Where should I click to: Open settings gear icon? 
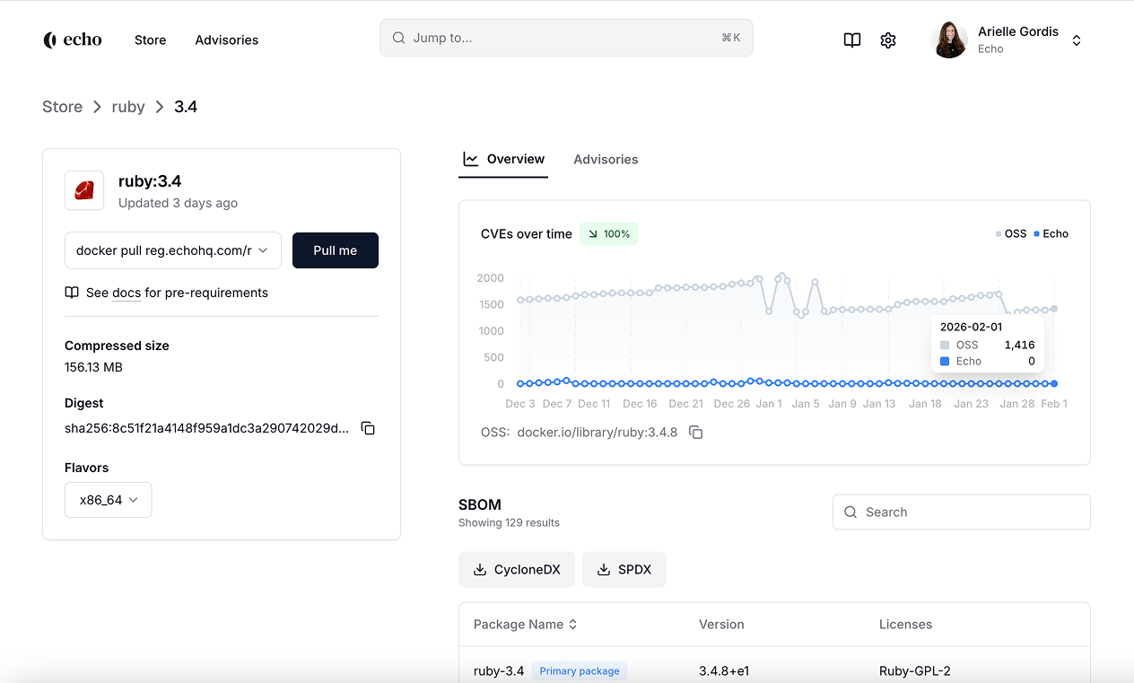click(x=888, y=40)
